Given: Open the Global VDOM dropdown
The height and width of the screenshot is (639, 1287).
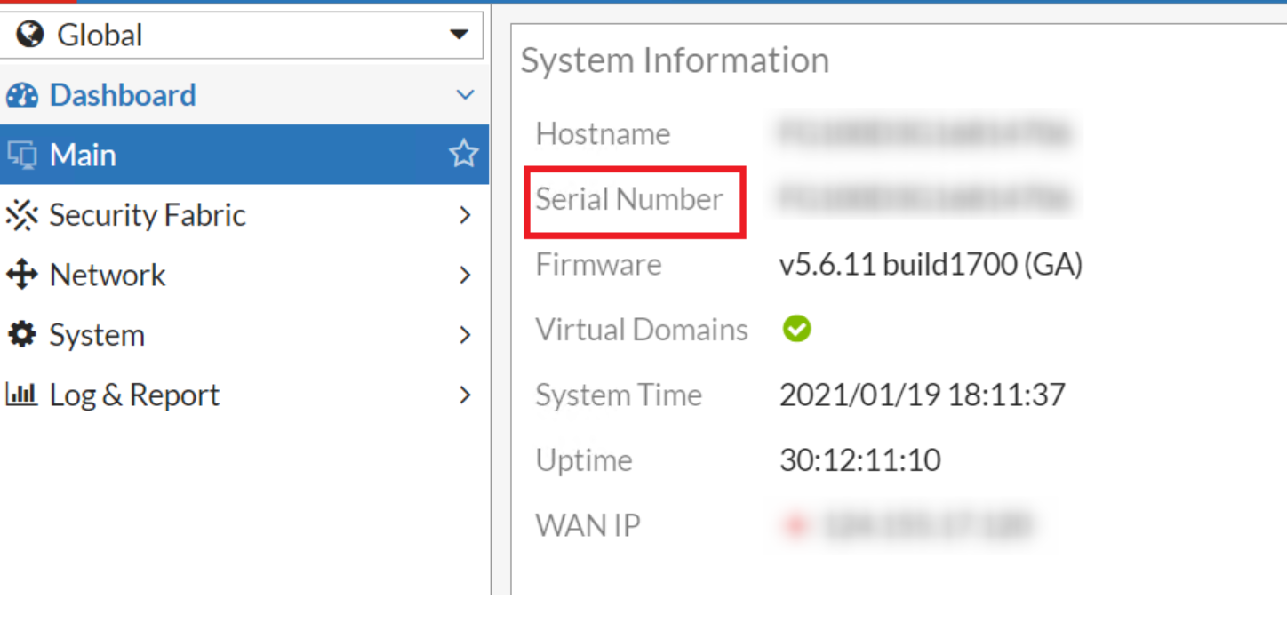Looking at the screenshot, I should [x=458, y=36].
